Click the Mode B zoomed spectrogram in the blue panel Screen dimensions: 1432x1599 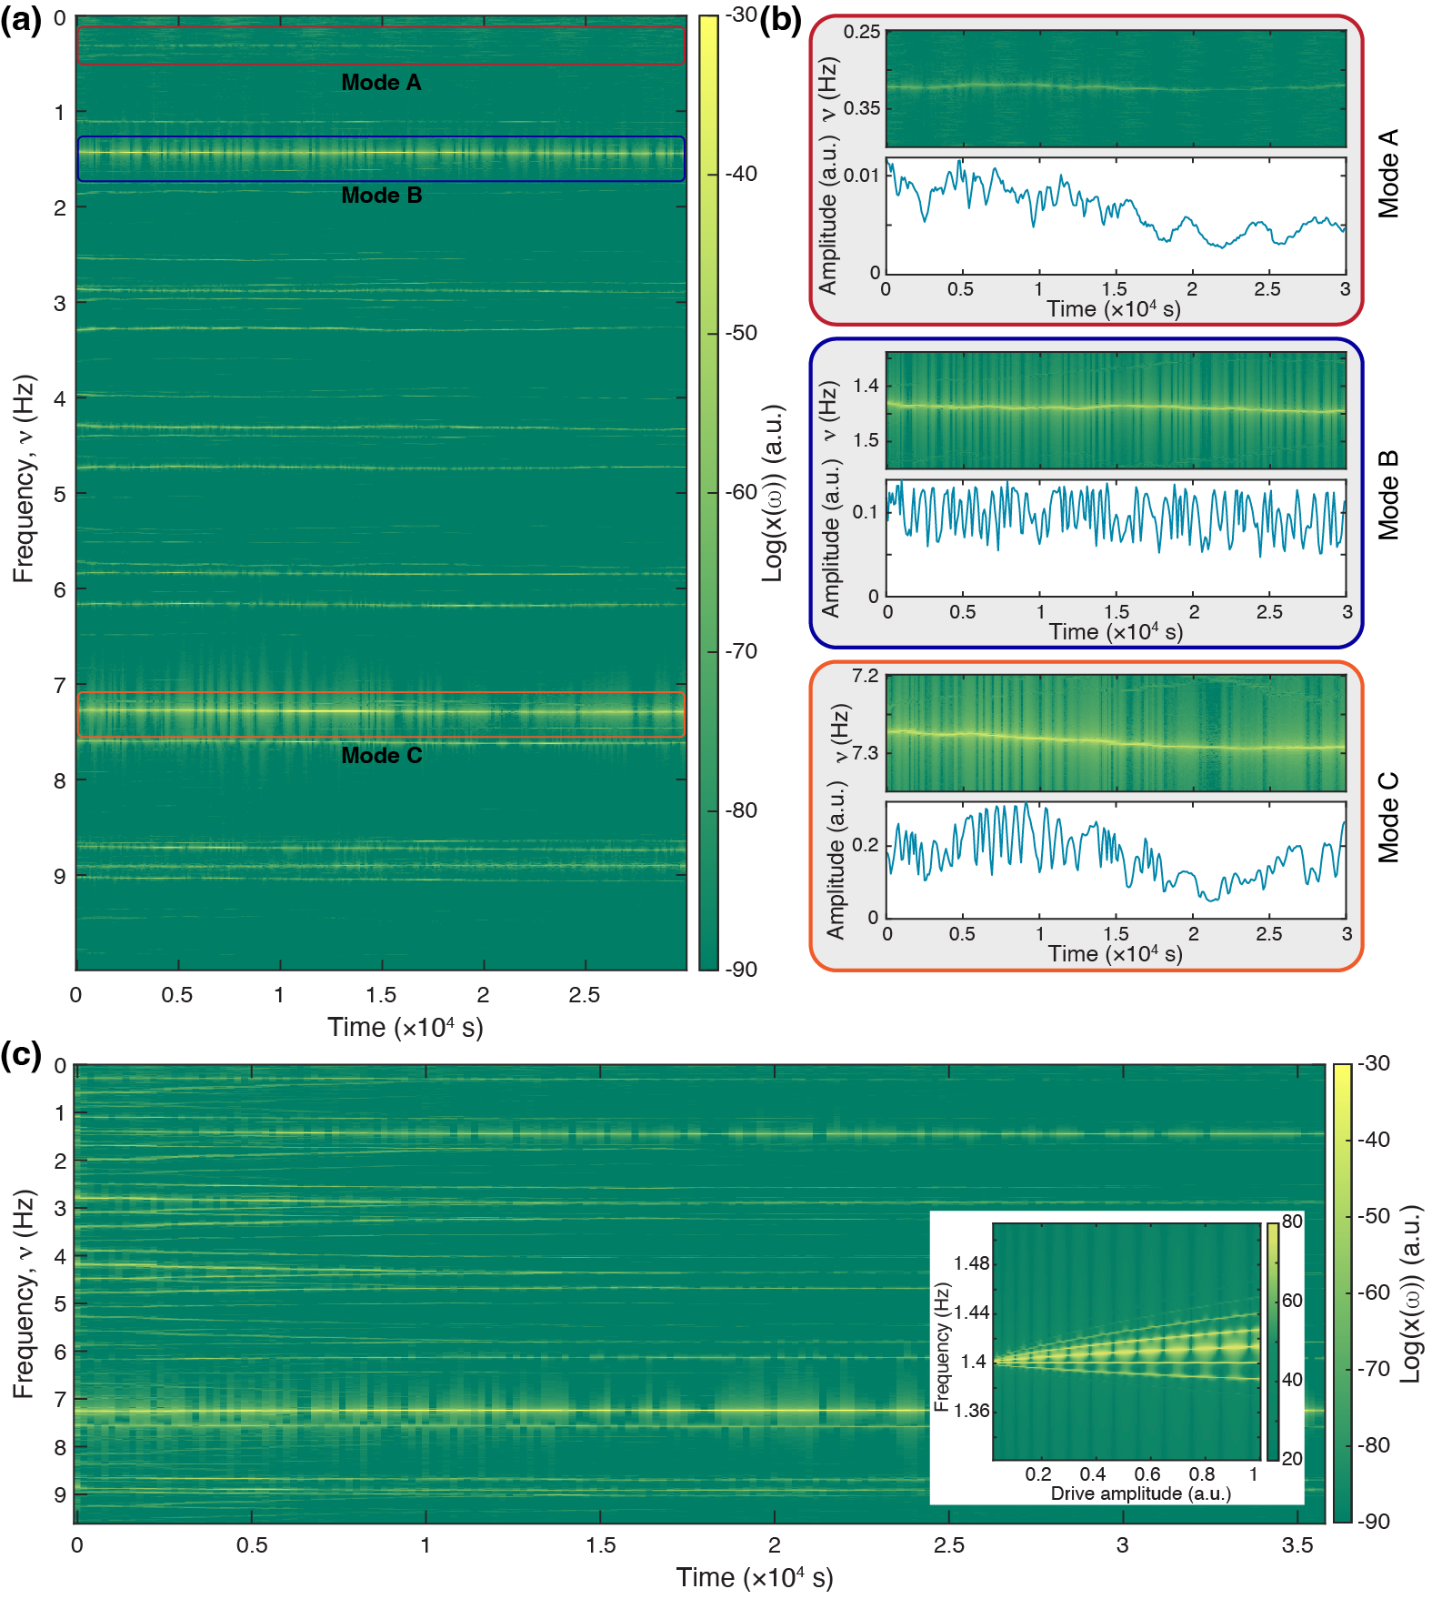1116,410
